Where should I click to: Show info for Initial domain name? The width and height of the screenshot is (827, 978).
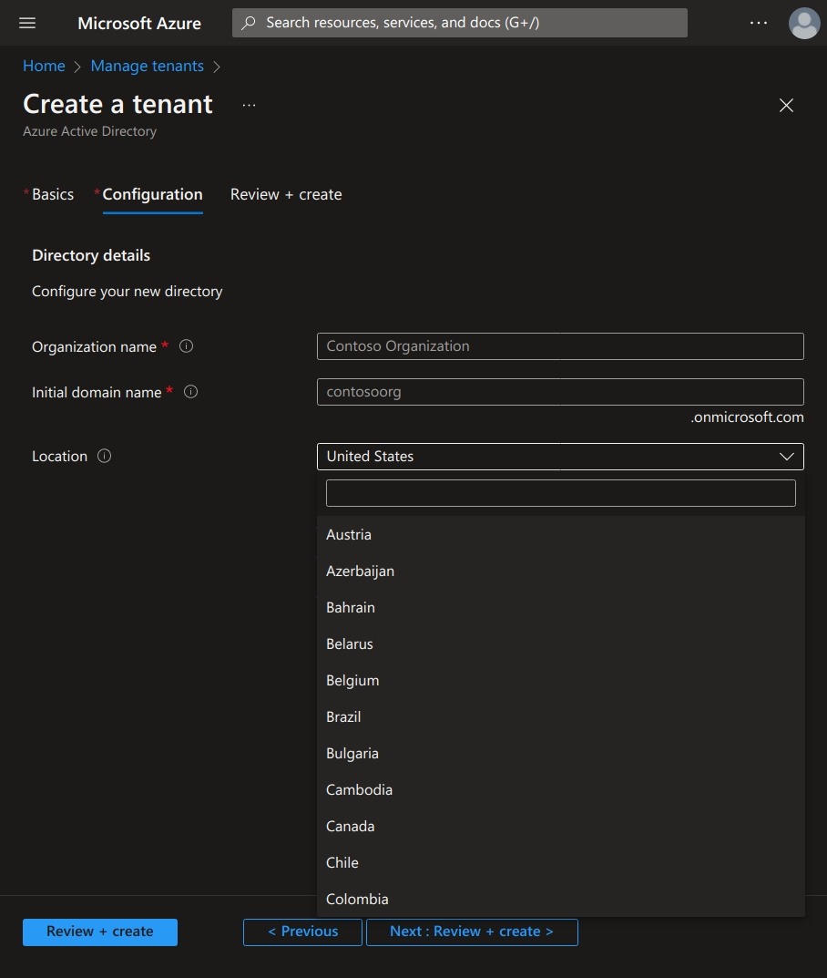[x=190, y=392]
